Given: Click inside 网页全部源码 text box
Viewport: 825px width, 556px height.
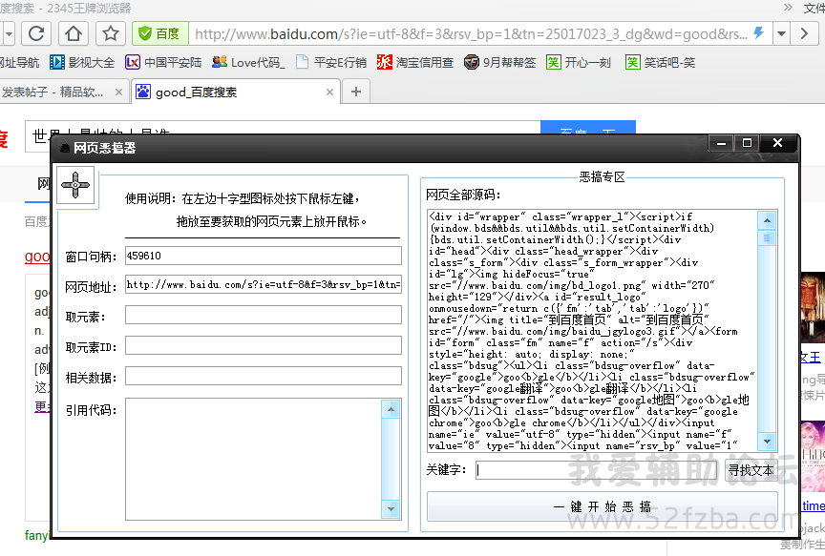Looking at the screenshot, I should (592, 331).
